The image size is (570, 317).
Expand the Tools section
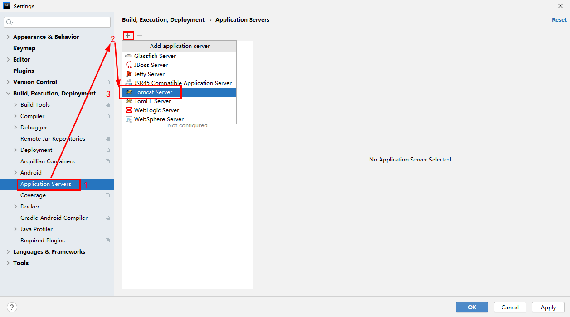(x=8, y=263)
